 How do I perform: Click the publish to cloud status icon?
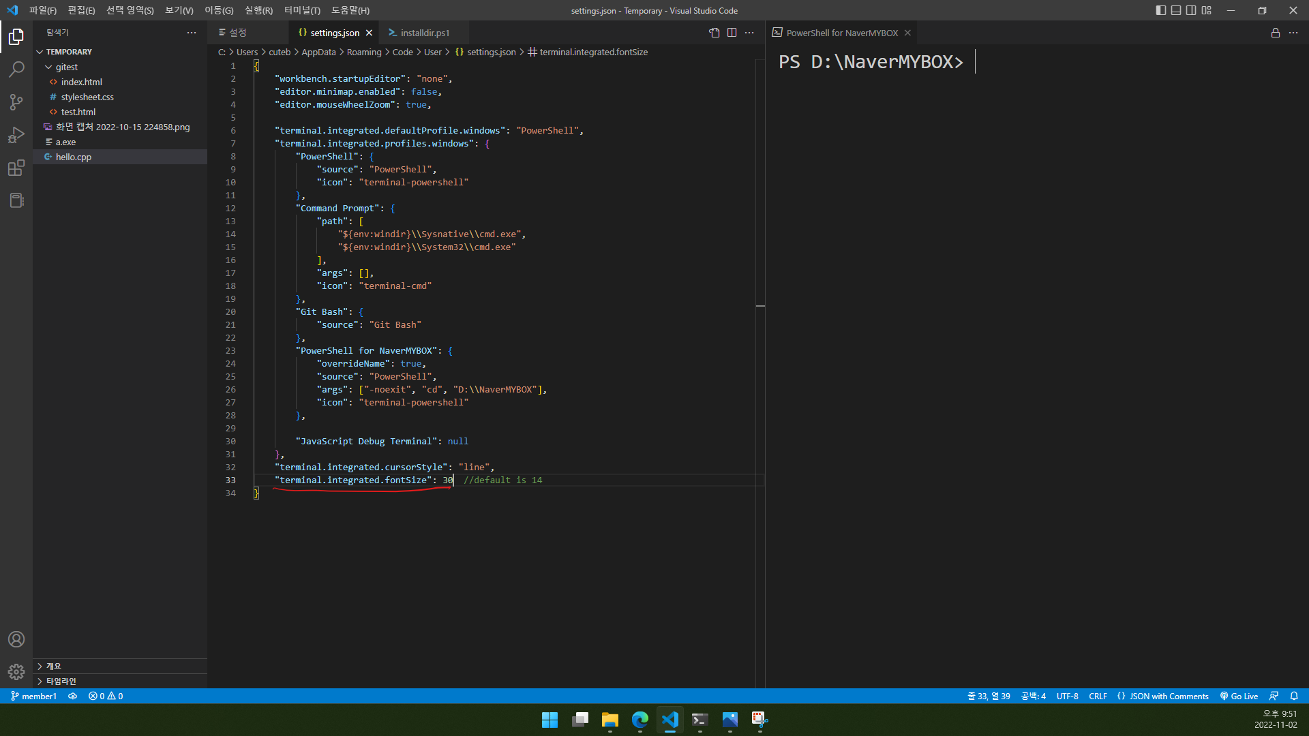point(72,696)
